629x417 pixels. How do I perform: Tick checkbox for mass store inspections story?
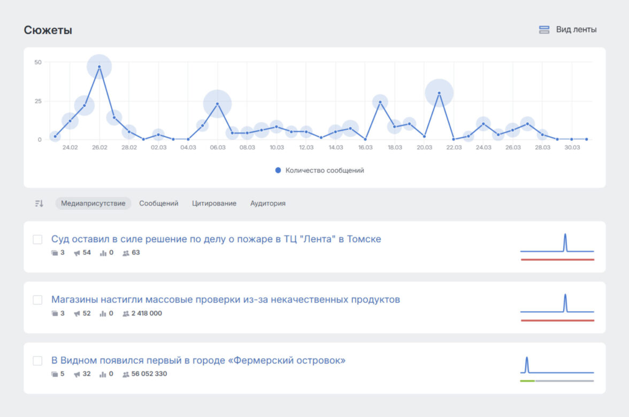tap(37, 300)
